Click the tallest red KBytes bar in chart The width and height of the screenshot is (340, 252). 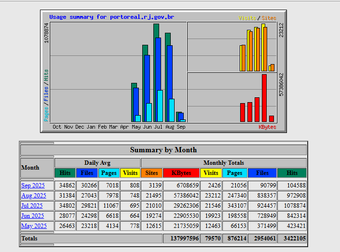click(x=264, y=98)
